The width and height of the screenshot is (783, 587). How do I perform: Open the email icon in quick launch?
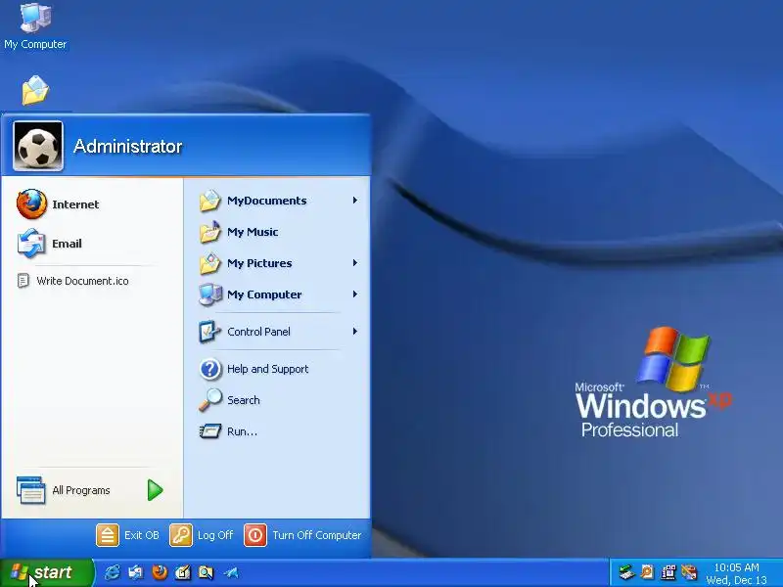(x=136, y=572)
